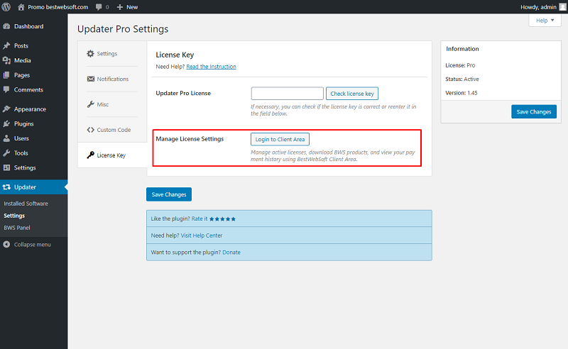Click the Check license key button

click(x=352, y=94)
